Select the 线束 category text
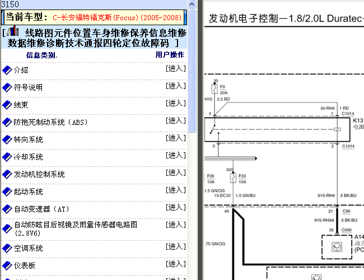The image size is (364, 280). [21, 105]
